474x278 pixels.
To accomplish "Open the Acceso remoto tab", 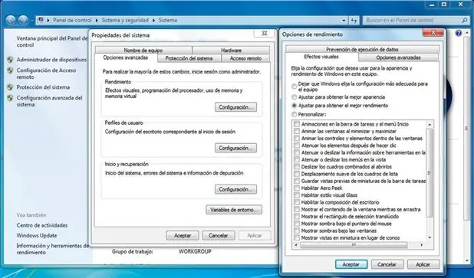I will [245, 58].
